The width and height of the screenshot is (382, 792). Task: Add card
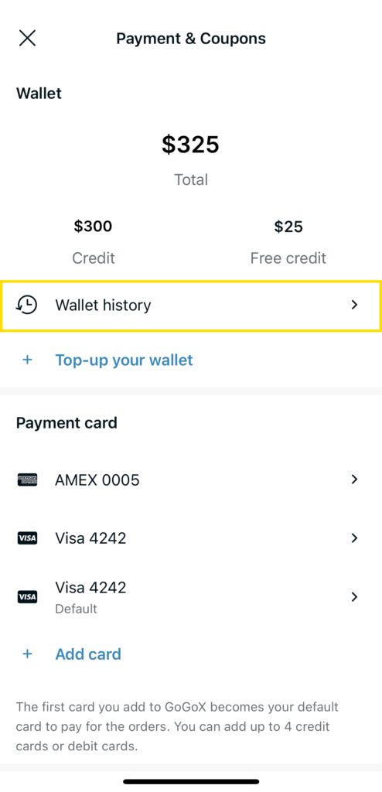click(x=88, y=654)
